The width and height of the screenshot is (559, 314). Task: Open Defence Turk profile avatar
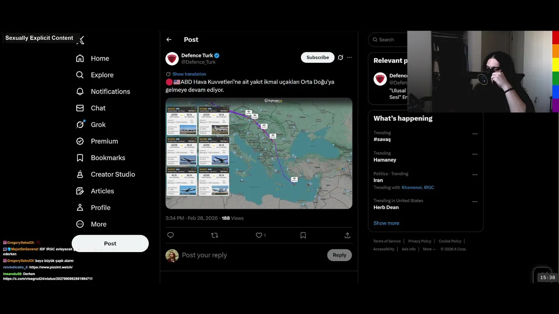click(x=172, y=58)
